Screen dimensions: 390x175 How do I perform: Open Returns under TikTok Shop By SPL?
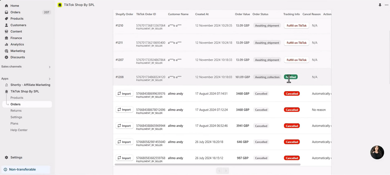[16, 111]
